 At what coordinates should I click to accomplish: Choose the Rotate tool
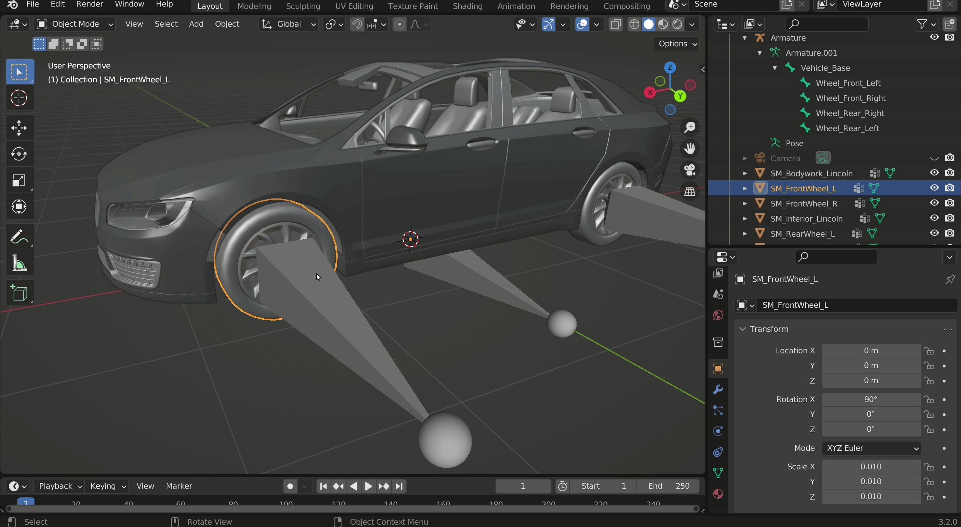point(19,154)
